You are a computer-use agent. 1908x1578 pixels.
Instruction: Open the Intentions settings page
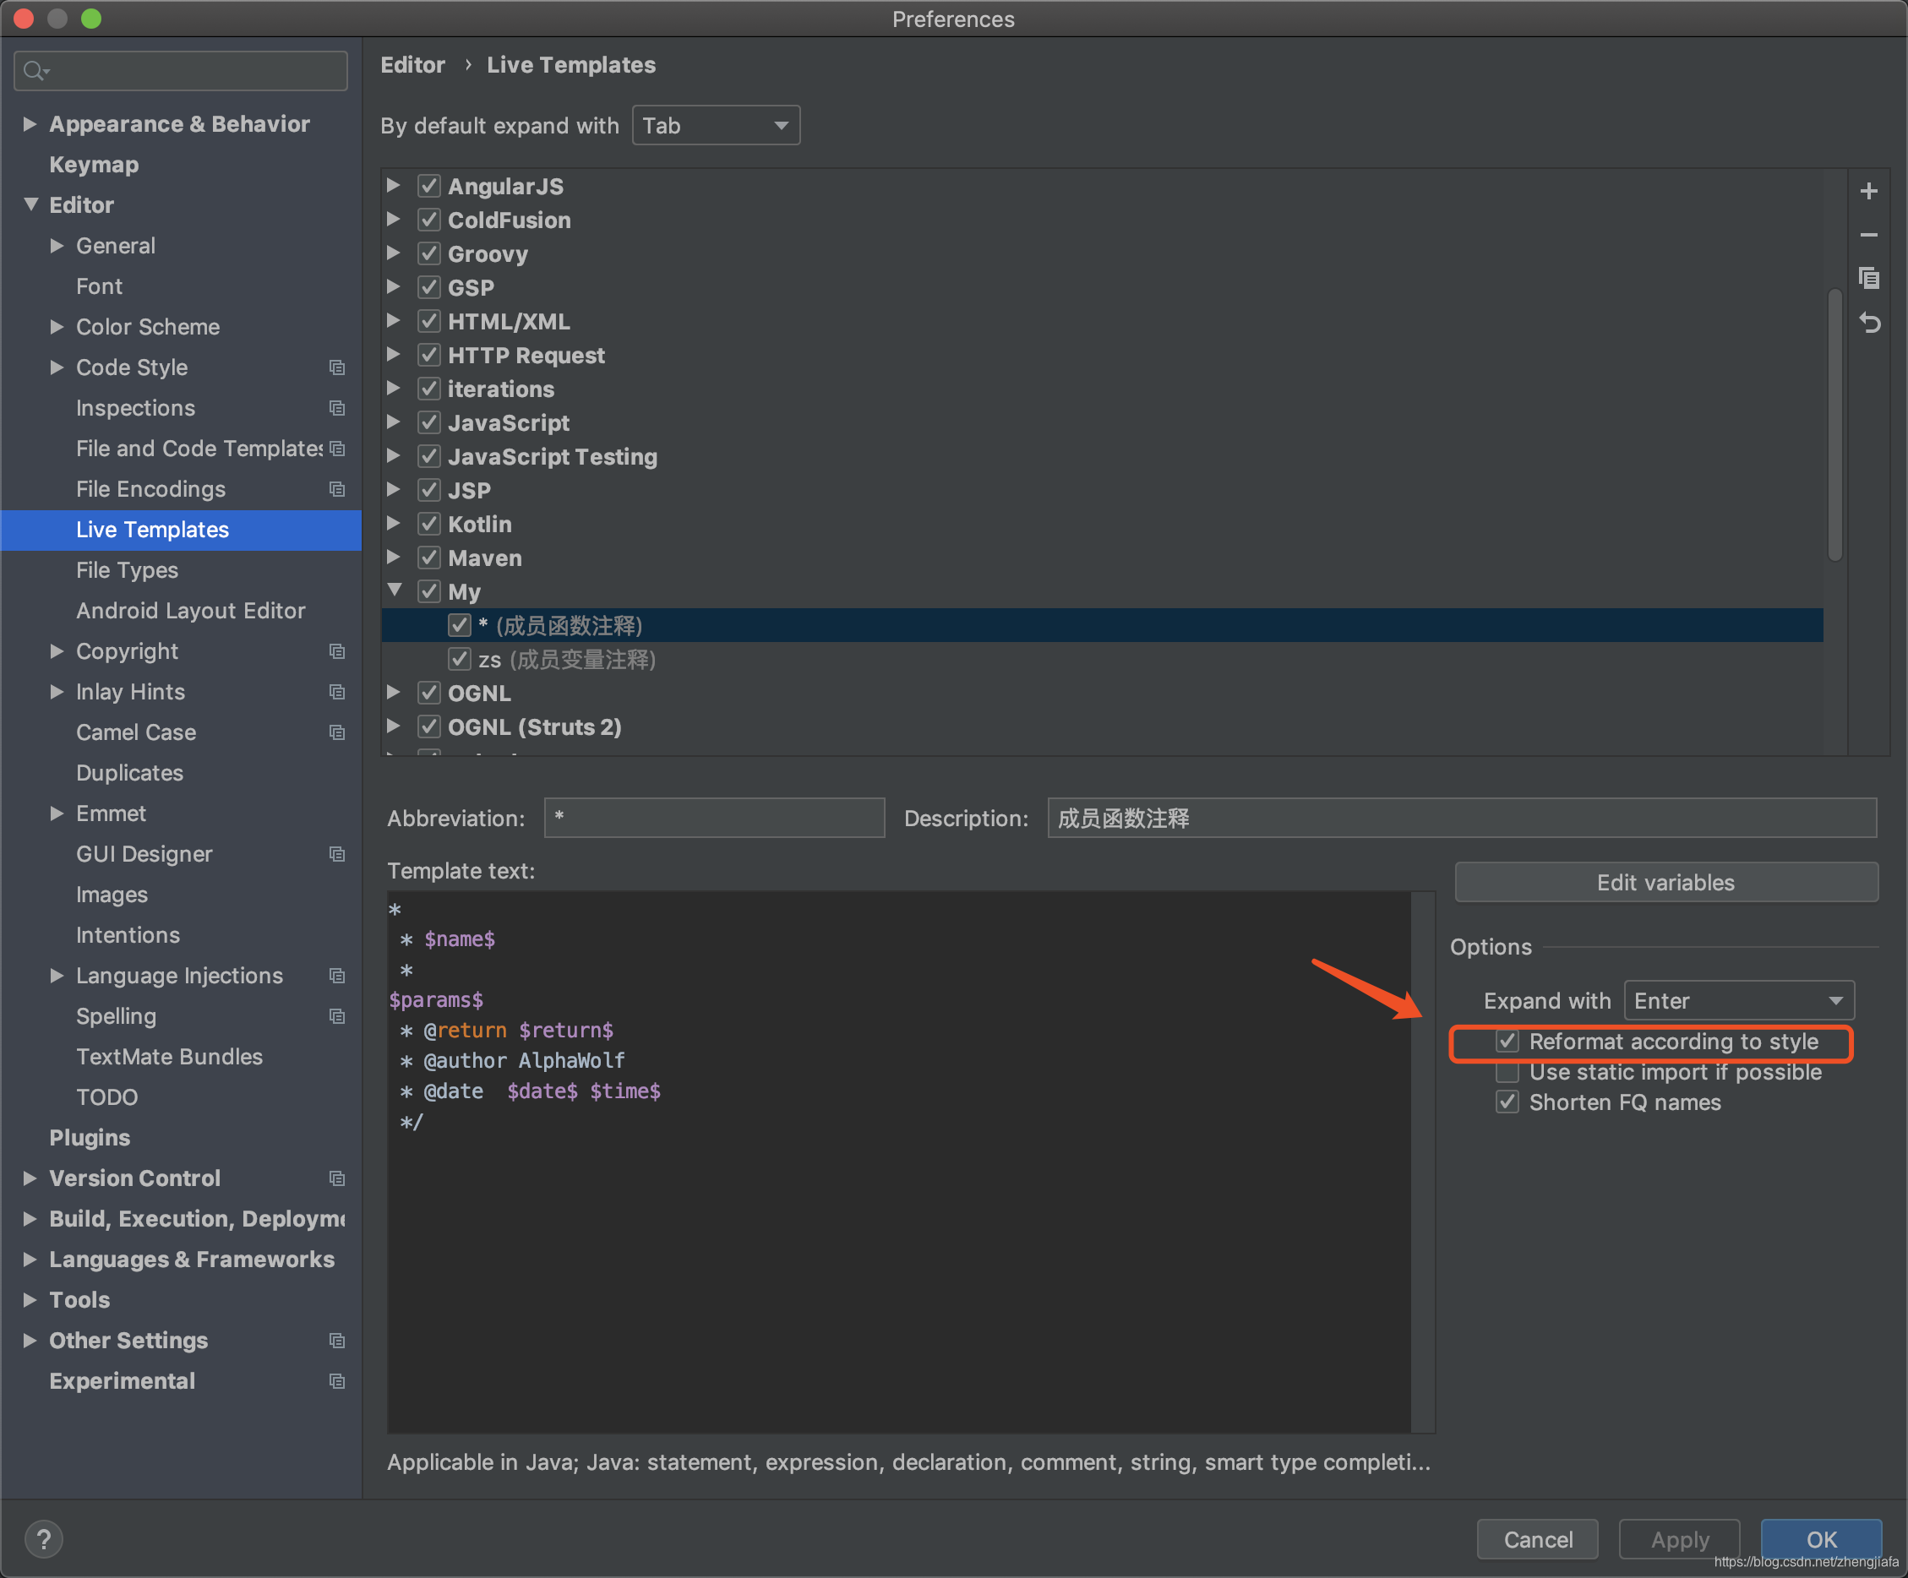128,935
